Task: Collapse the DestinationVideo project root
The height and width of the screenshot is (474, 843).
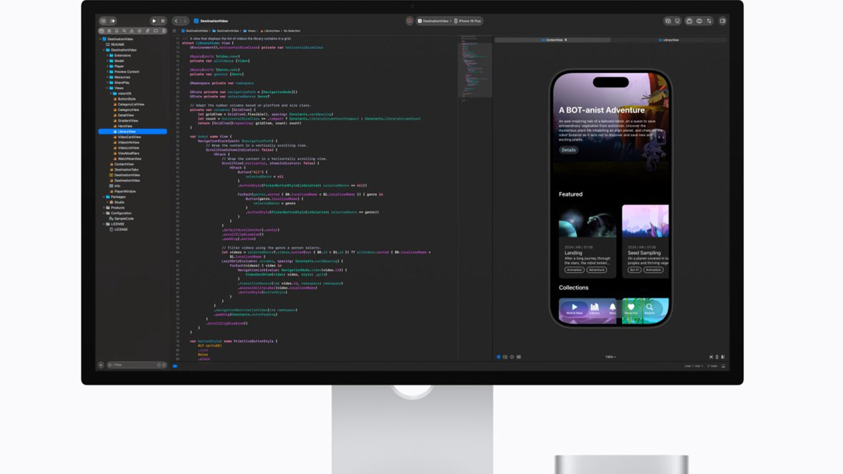Action: pyautogui.click(x=100, y=39)
